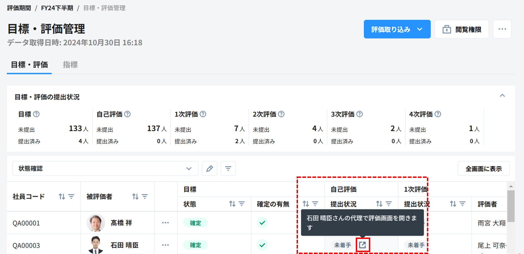The width and height of the screenshot is (524, 254).
Task: Click the 閲覧権限 button
Action: tap(461, 29)
